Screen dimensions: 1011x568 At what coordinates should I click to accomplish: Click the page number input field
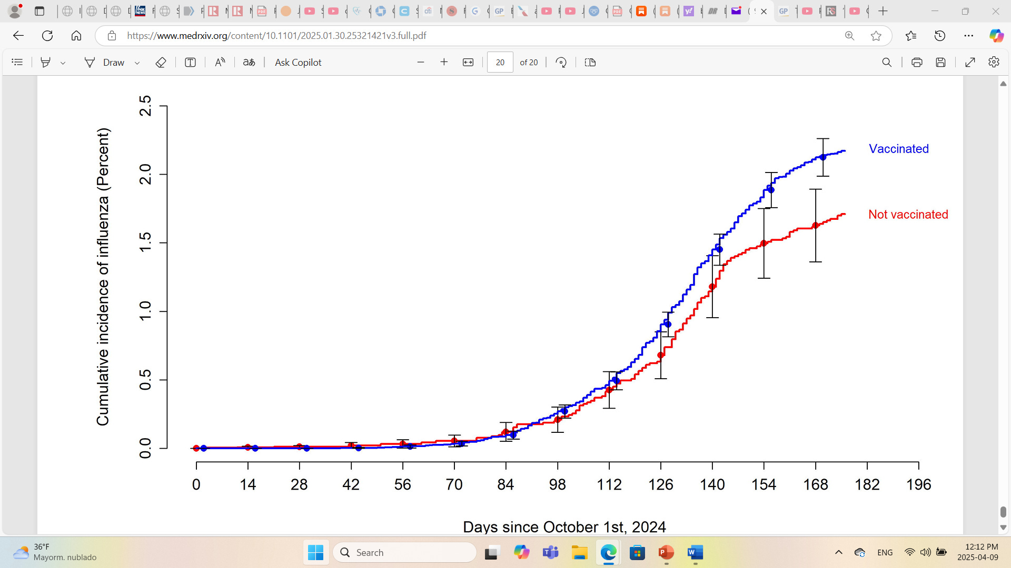(500, 62)
